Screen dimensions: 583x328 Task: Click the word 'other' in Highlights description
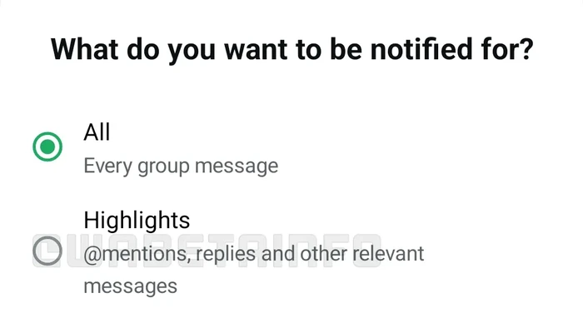click(323, 254)
